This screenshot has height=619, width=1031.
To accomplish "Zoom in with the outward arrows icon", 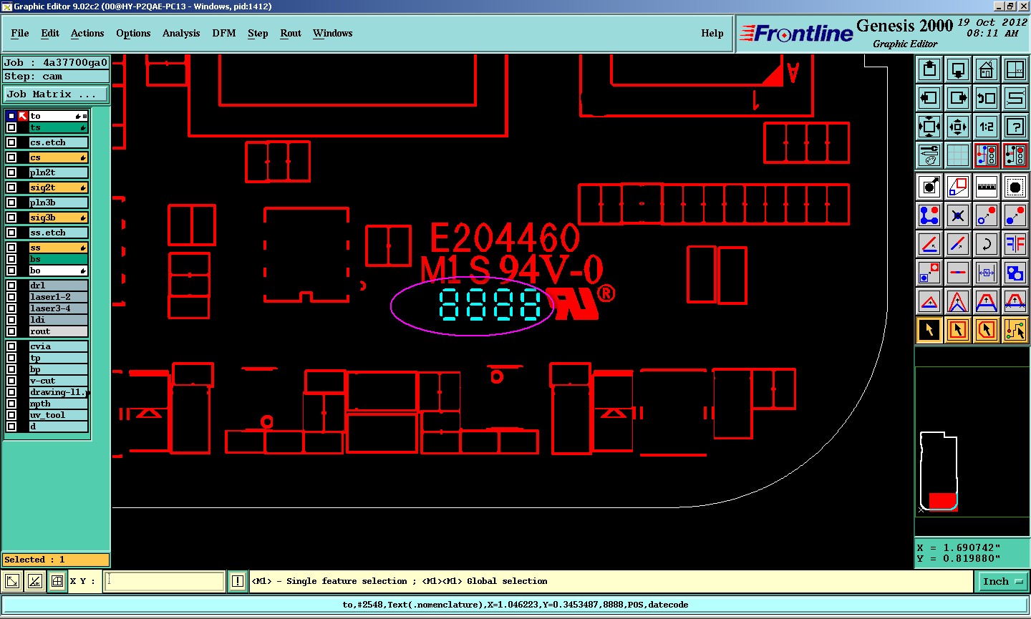I will coord(929,127).
